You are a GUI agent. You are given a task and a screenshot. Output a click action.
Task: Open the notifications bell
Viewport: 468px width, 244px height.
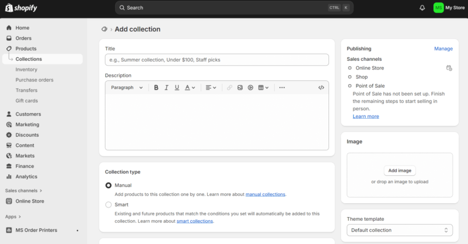pos(422,8)
